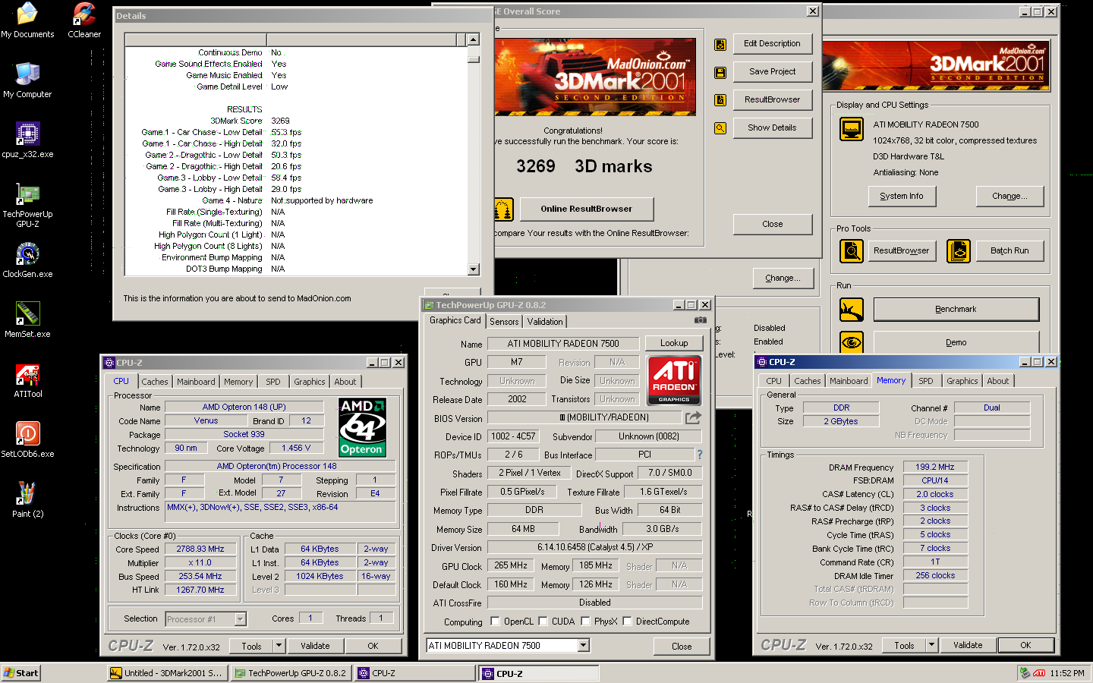1093x683 pixels.
Task: Open the Tools dropdown arrow in right CPU-Z
Action: pos(931,645)
